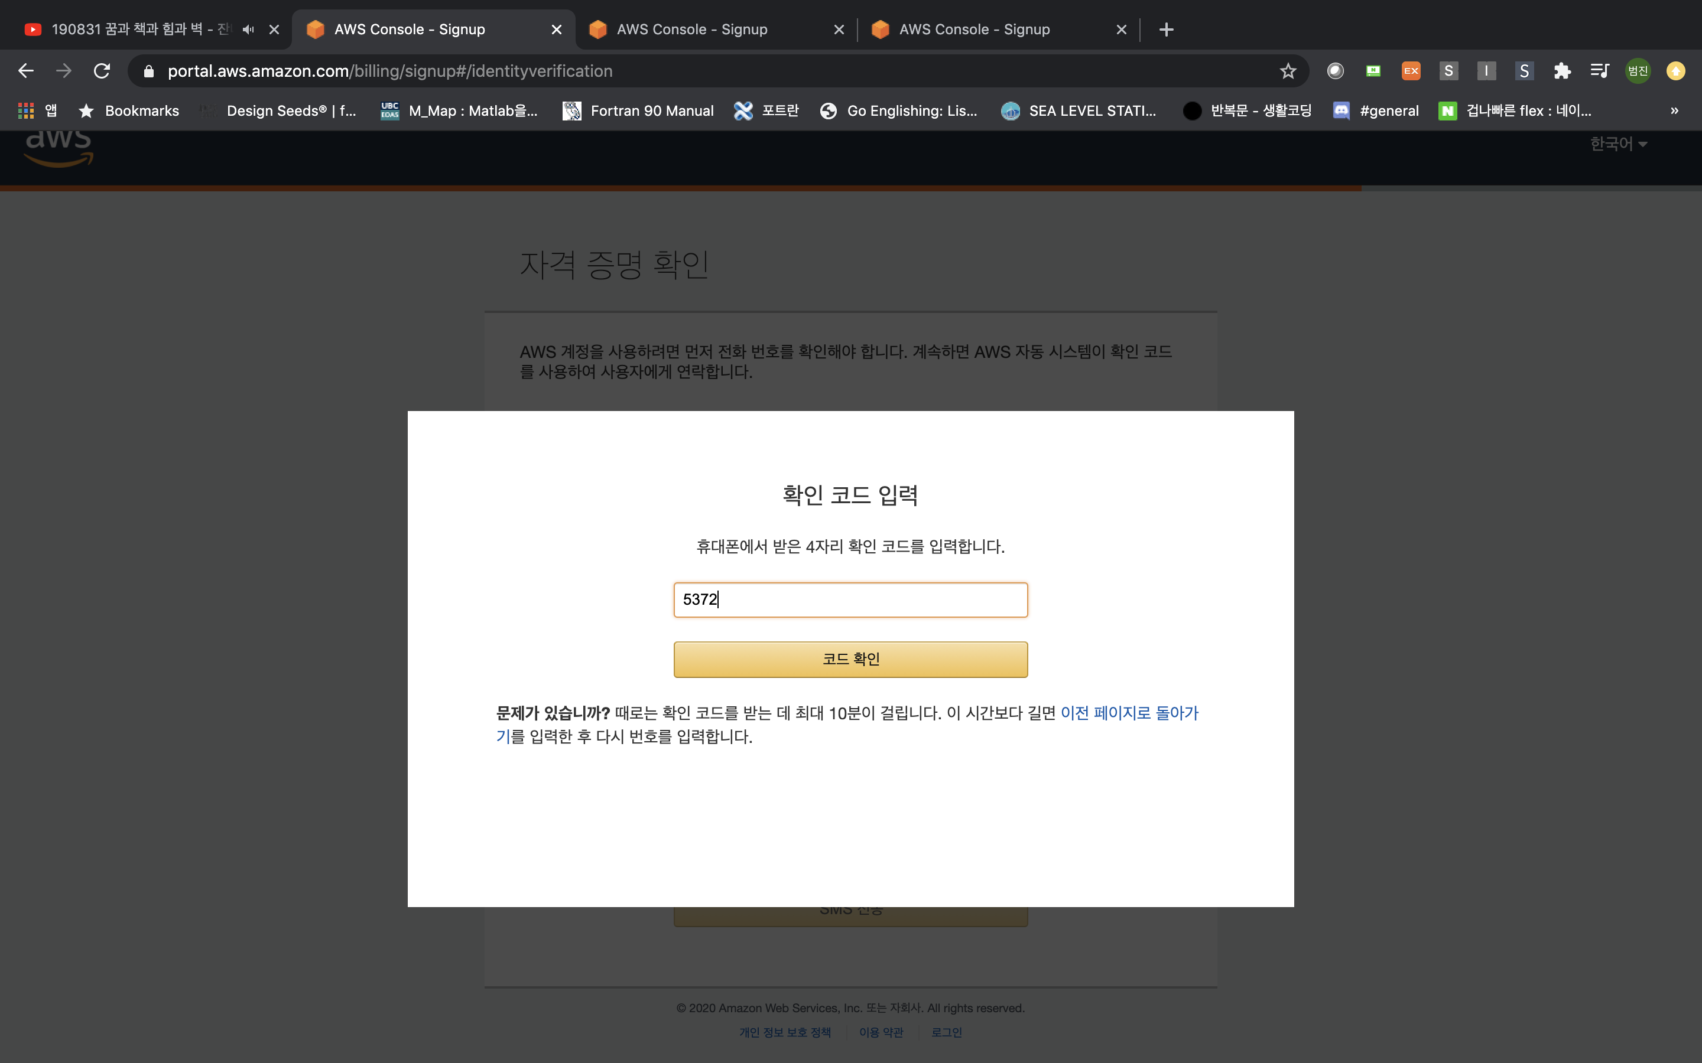Bookmark this page with the star icon
The width and height of the screenshot is (1702, 1063).
click(1288, 71)
